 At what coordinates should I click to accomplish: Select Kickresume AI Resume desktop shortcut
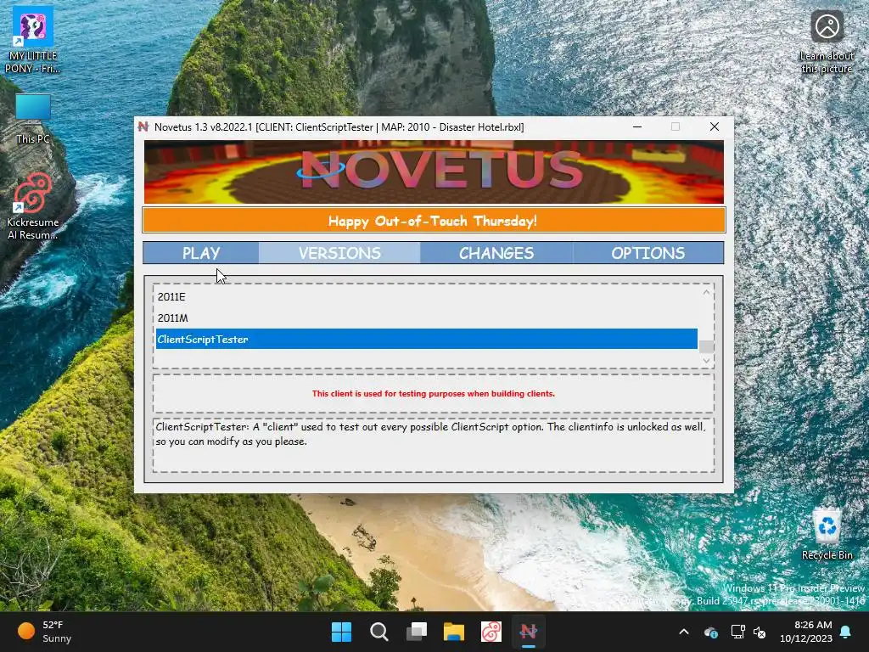[x=33, y=206]
